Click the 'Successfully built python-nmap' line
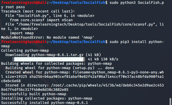This screenshot has width=172, height=105. tap(34, 94)
